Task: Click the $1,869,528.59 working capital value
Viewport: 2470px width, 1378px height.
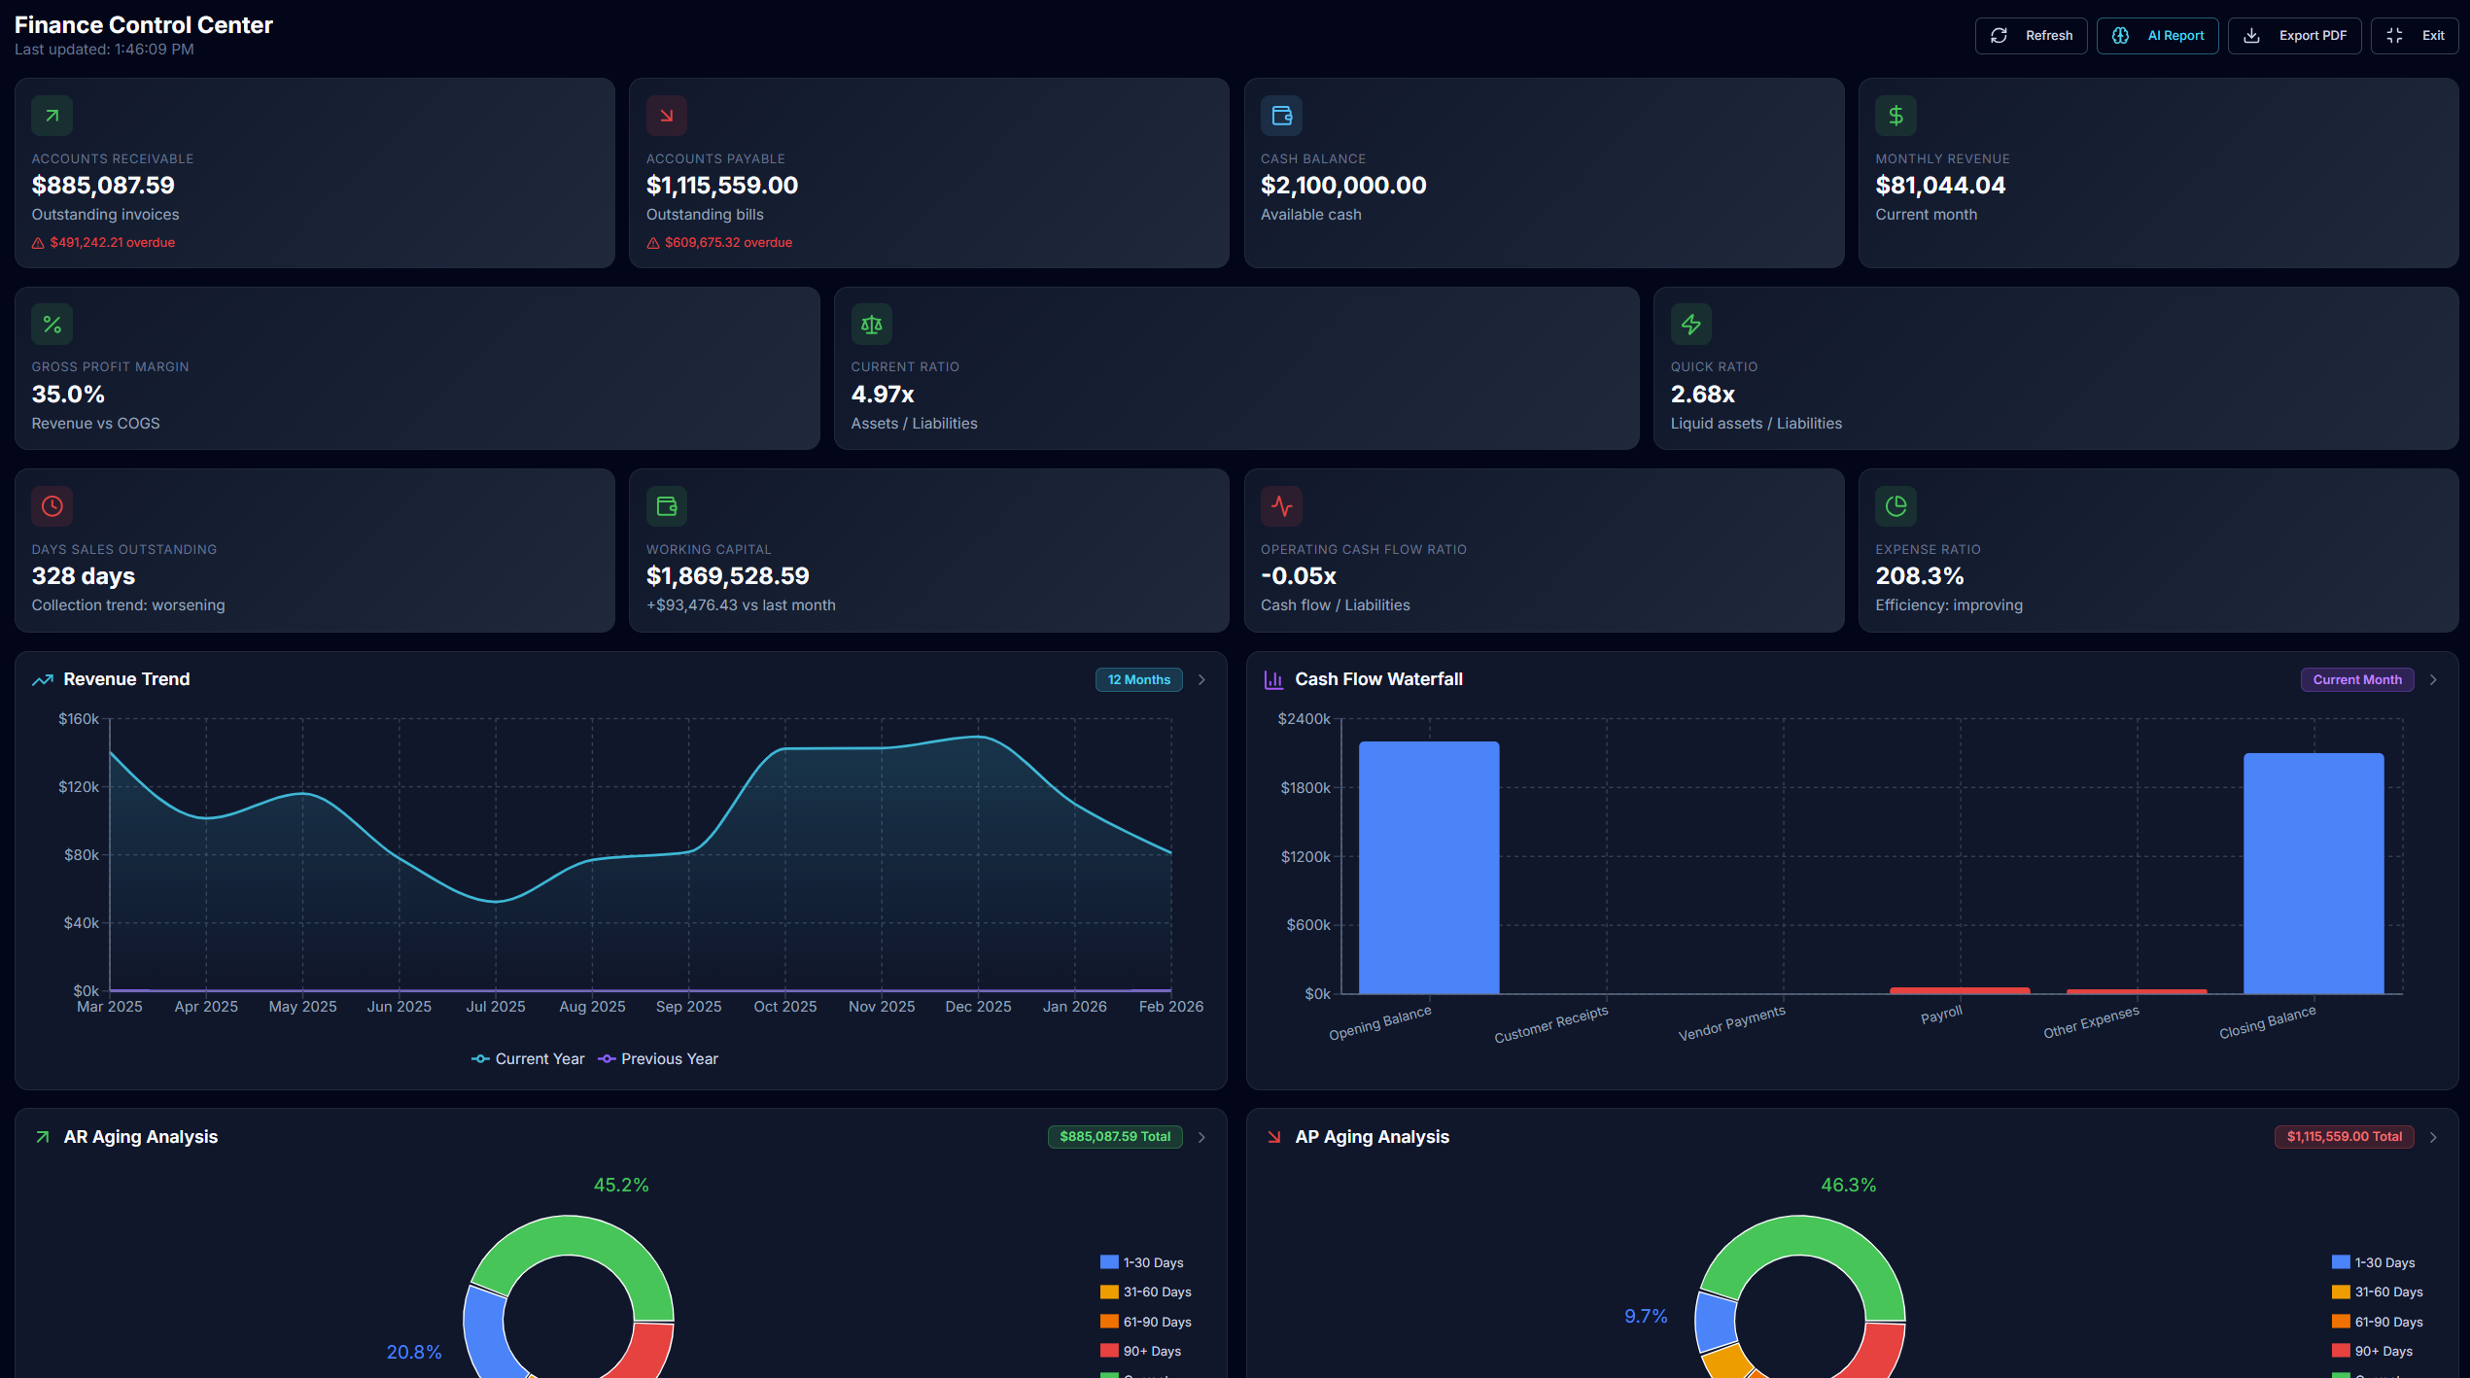Action: point(727,576)
